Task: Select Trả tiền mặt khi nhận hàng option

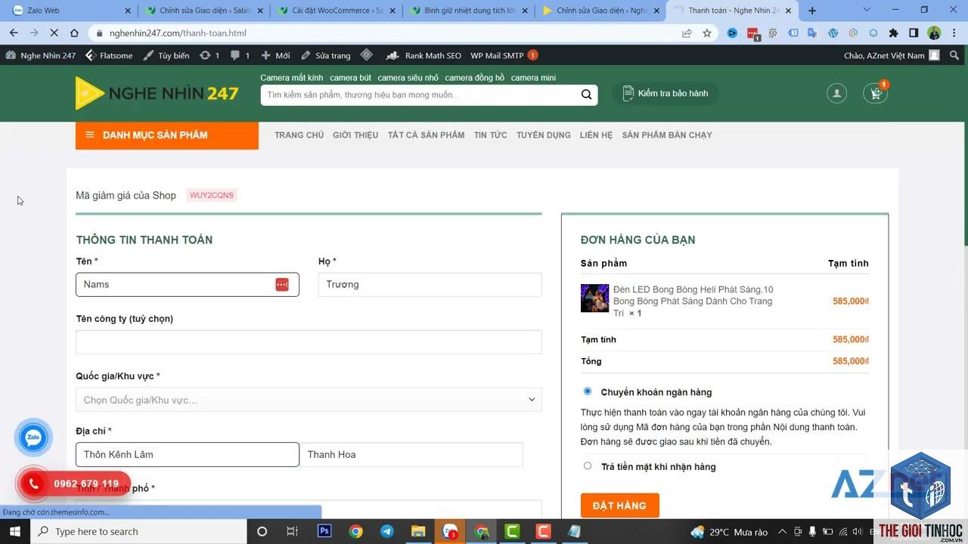Action: 588,465
